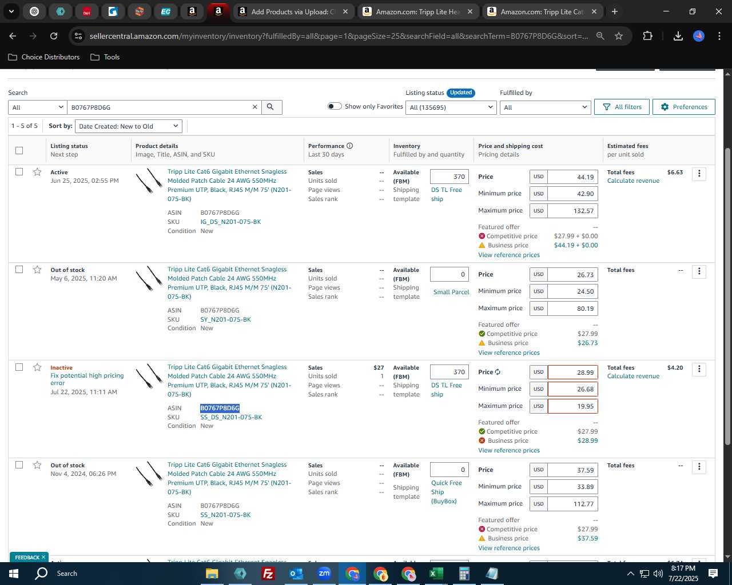The height and width of the screenshot is (585, 732).
Task: Open the Fulfilled by dropdown
Action: pyautogui.click(x=545, y=107)
